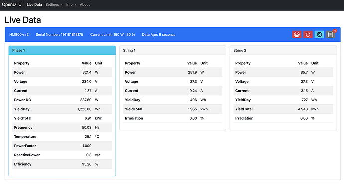344x188 pixels.
Task: Click the OpenDTU brand link
Action: [12, 4]
